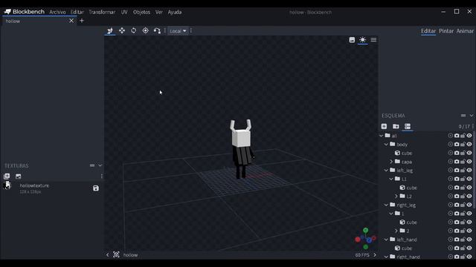This screenshot has height=267, width=476.
Task: Expand the capa group chevron
Action: [391, 162]
